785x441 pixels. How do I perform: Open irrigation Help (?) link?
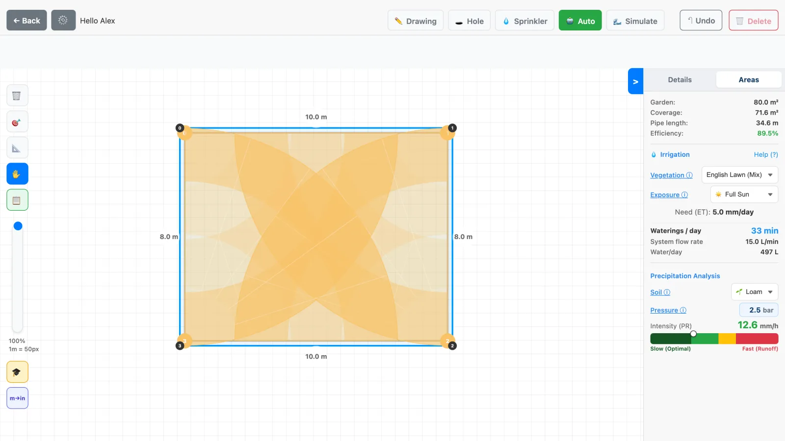766,154
